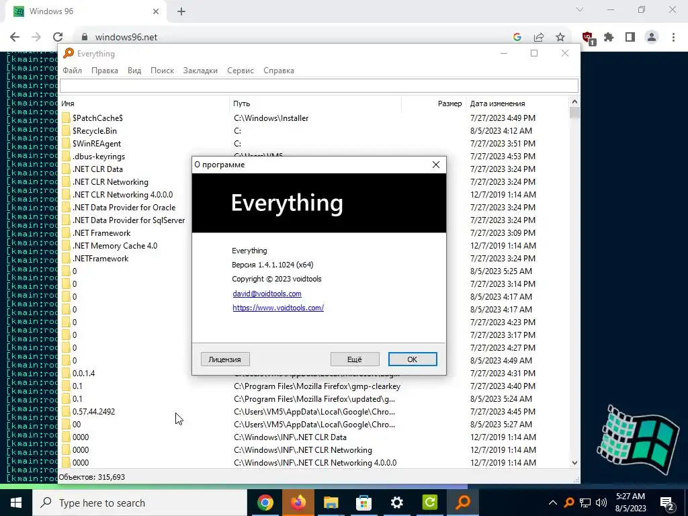The height and width of the screenshot is (516, 688).
Task: Open the david@voidtools.com email link
Action: pyautogui.click(x=267, y=294)
